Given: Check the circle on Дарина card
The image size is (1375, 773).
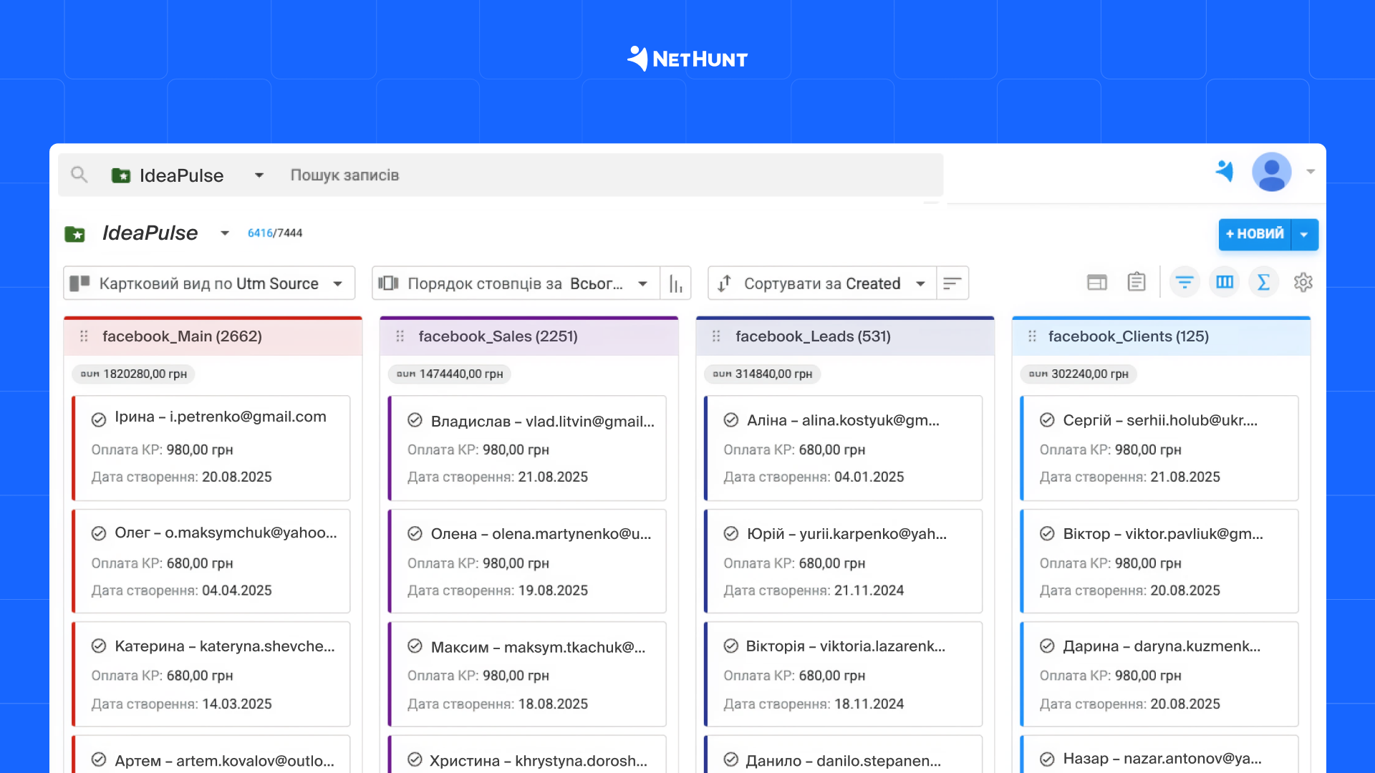Looking at the screenshot, I should (x=1047, y=646).
